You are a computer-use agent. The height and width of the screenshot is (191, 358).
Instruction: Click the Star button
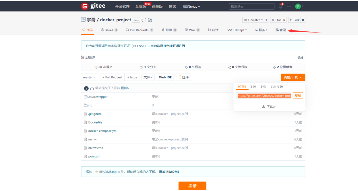click(276, 20)
